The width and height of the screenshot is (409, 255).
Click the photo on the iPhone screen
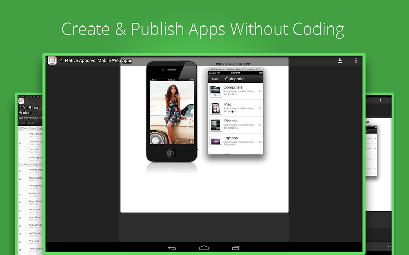pos(172,112)
